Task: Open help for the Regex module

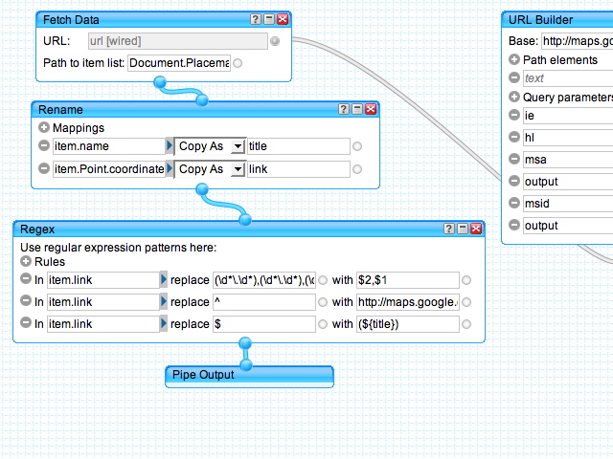Action: (x=449, y=229)
